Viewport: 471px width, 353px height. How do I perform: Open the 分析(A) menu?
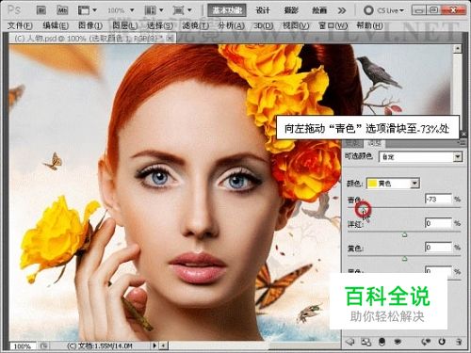[232, 25]
